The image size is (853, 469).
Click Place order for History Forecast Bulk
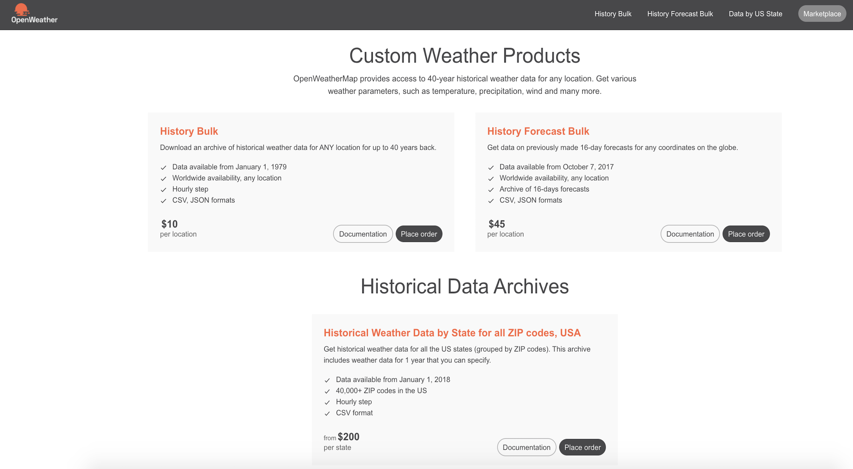click(x=746, y=234)
